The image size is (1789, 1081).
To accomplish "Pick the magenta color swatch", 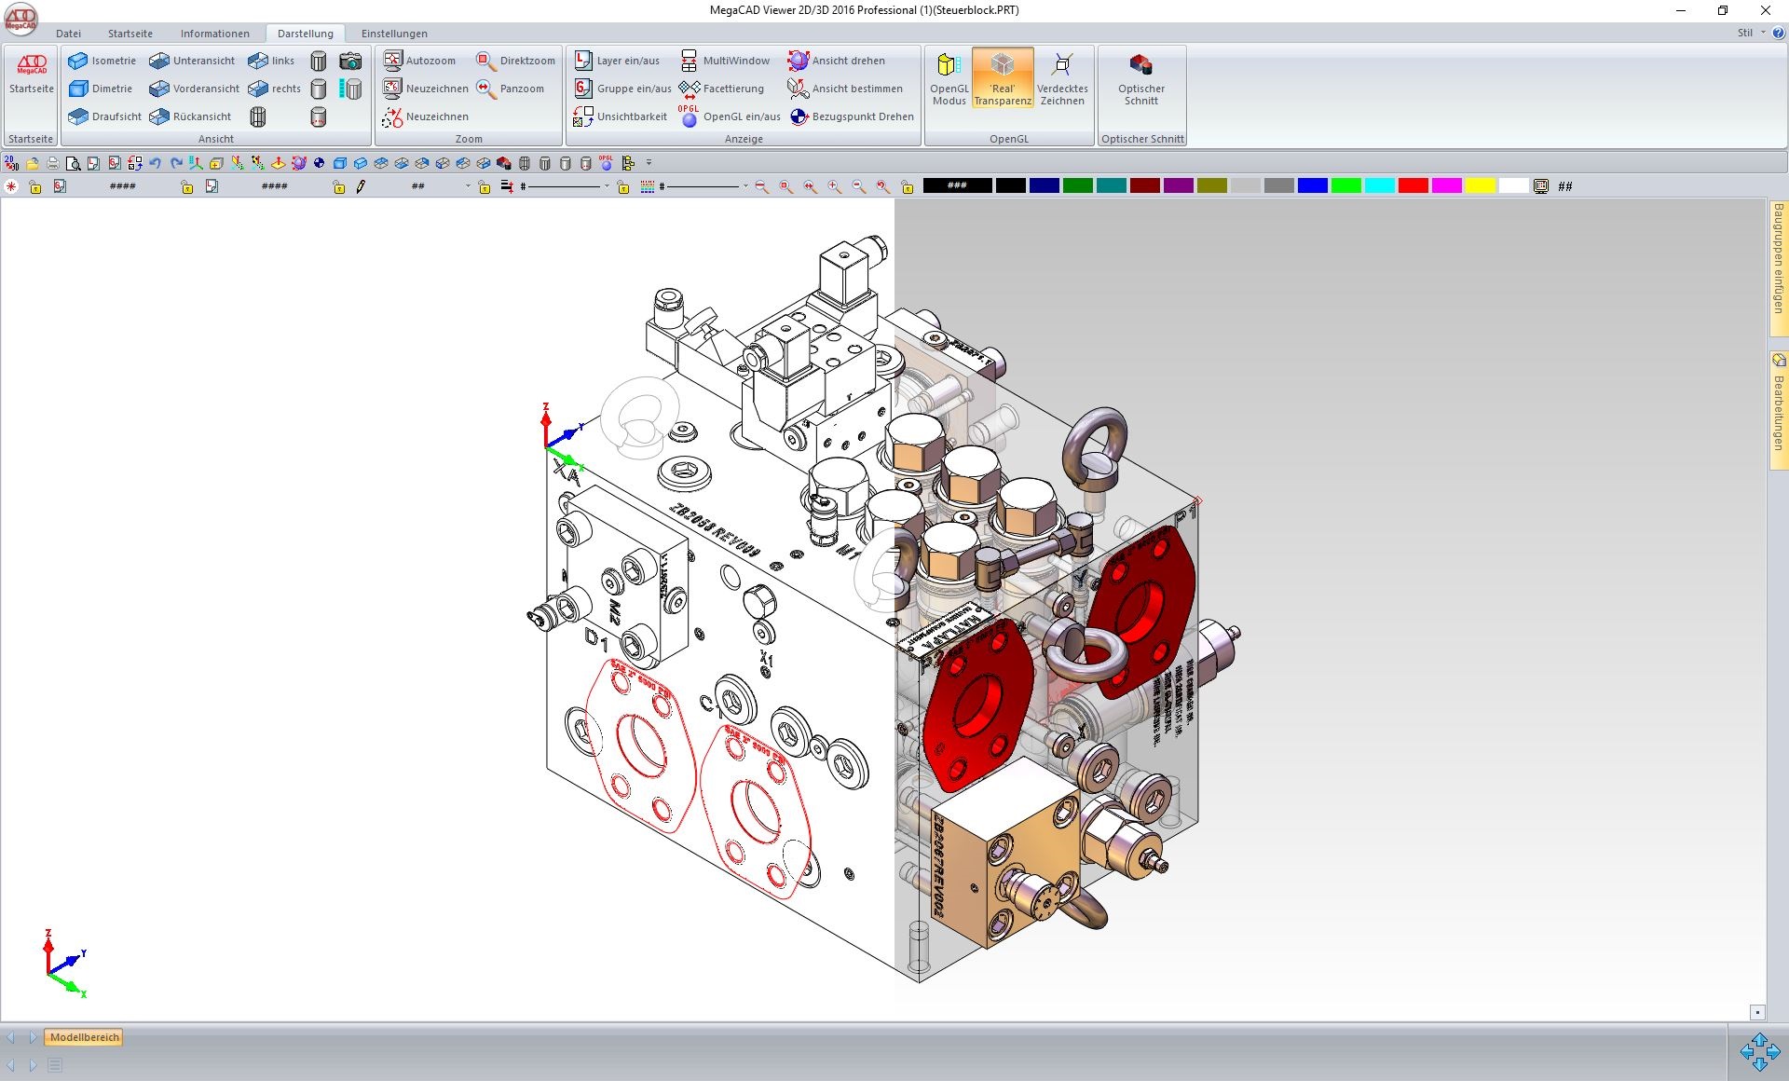I will point(1447,186).
